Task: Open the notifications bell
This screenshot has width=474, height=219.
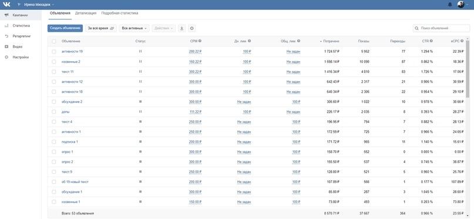Action: 450,5
